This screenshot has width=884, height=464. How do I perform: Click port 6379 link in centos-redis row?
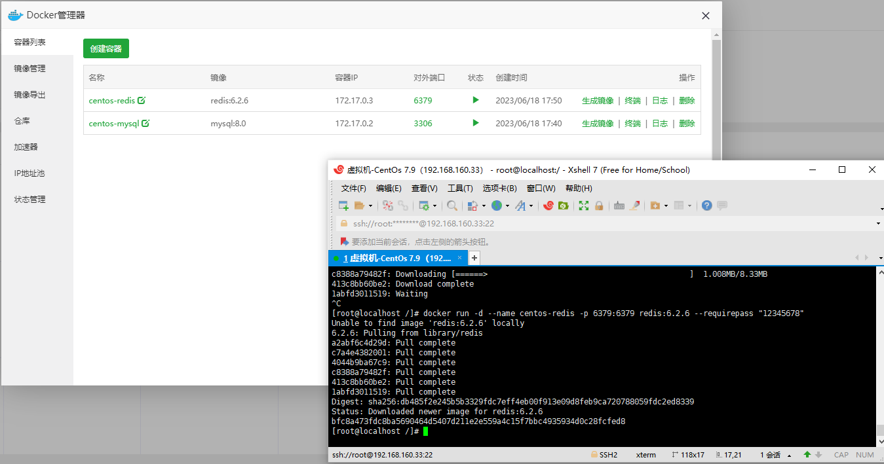(423, 101)
